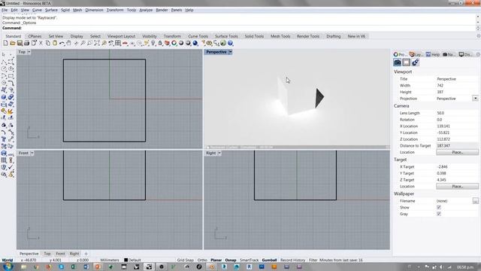Click the rectangle icon beside camera icon
The height and width of the screenshot is (271, 481).
pyautogui.click(x=406, y=62)
